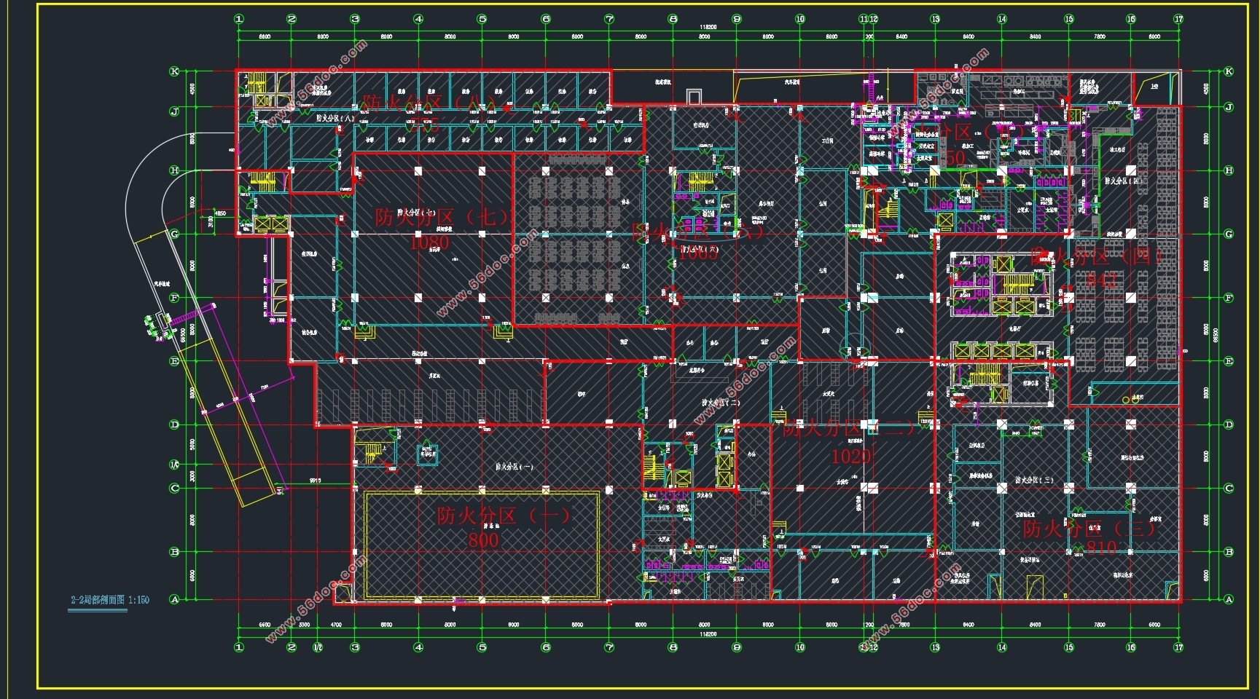Image resolution: width=1260 pixels, height=699 pixels.
Task: Select bottom overall dimension 118200
Action: click(708, 634)
